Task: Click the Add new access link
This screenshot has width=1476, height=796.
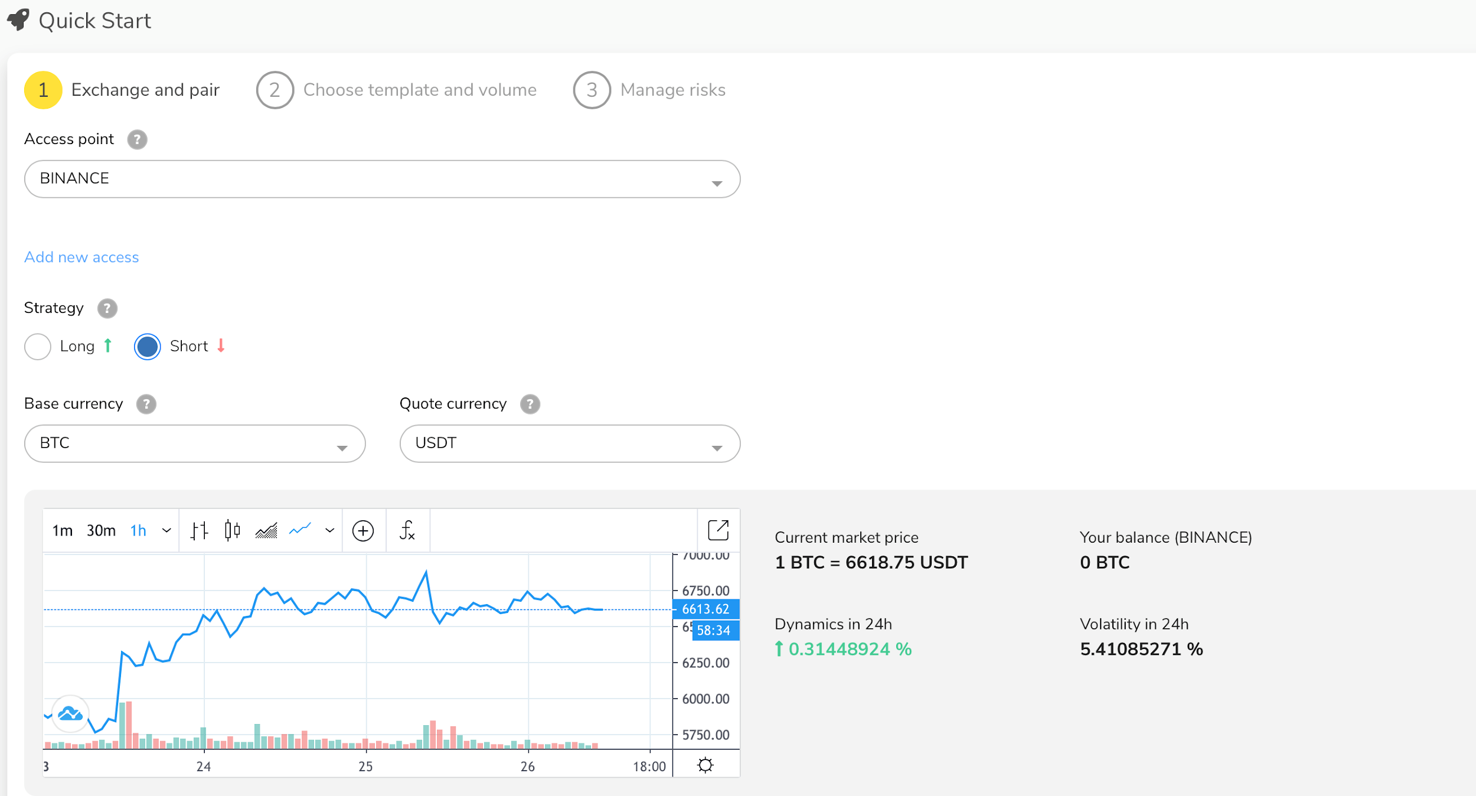Action: pos(81,257)
